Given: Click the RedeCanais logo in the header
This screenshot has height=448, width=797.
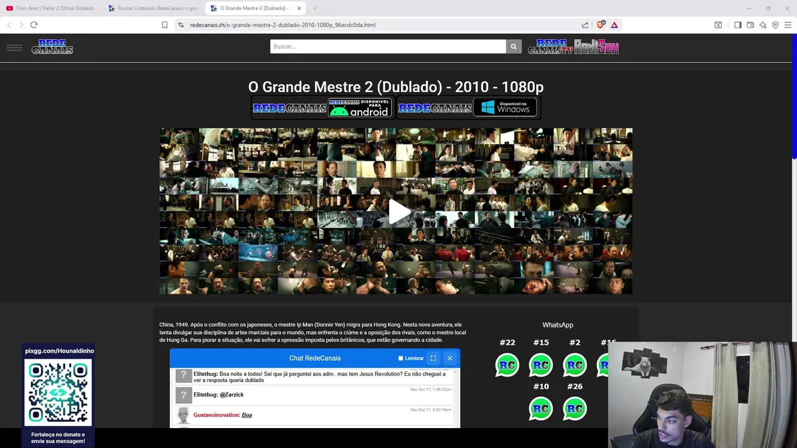Looking at the screenshot, I should tap(52, 47).
